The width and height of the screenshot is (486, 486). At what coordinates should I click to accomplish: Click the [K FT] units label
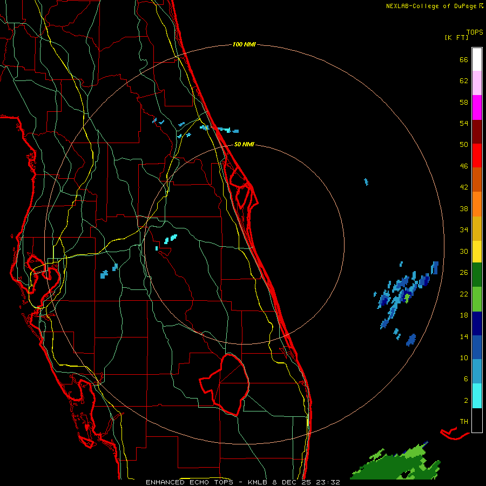[456, 37]
